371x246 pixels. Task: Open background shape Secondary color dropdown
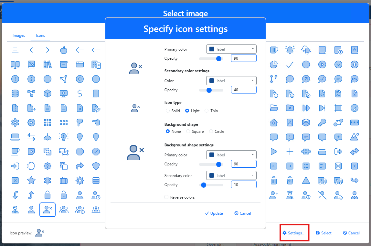(231, 175)
